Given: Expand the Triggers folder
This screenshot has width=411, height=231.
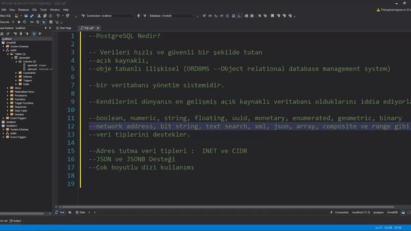Looking at the screenshot, I should point(16,80).
